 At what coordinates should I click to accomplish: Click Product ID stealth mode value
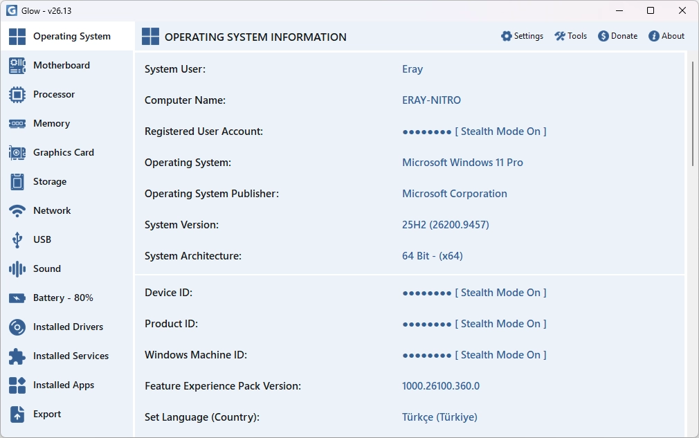(474, 324)
